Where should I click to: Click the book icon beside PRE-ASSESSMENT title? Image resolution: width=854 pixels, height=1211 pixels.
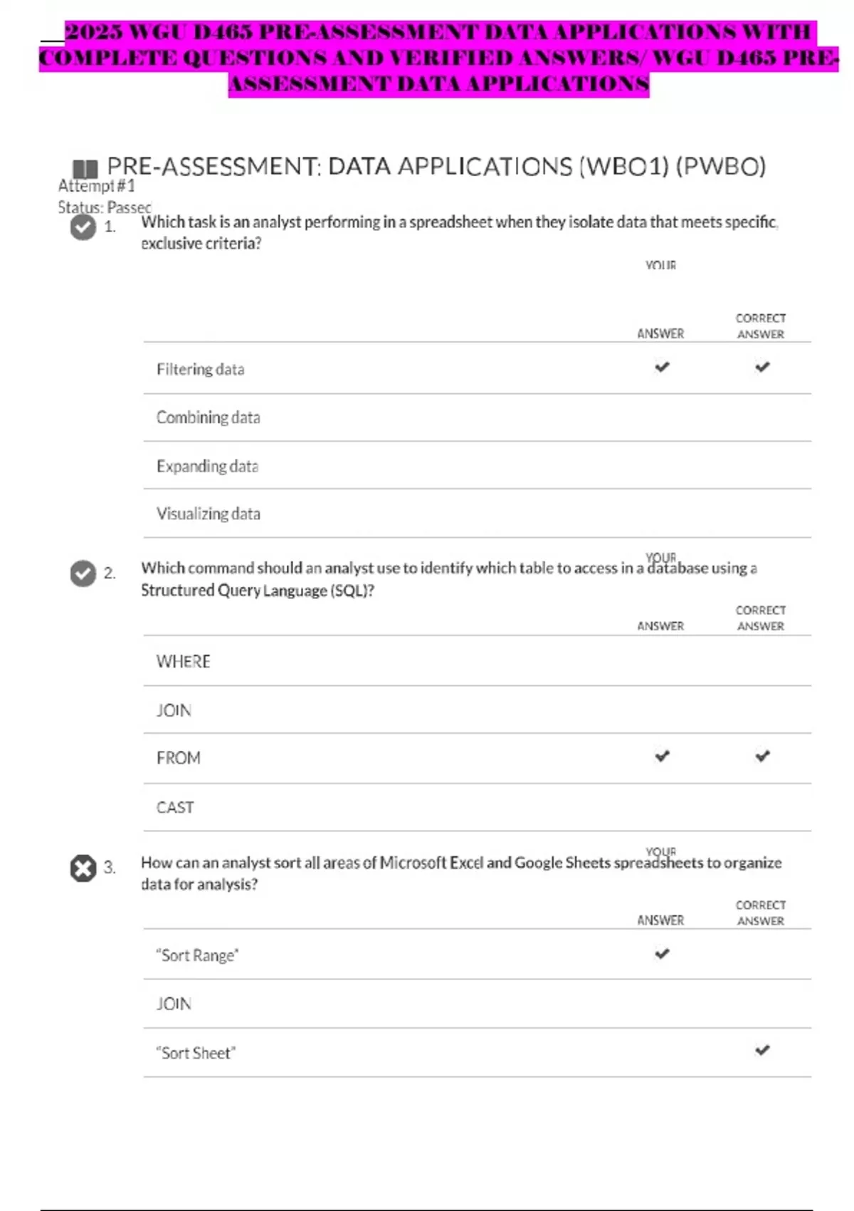85,169
